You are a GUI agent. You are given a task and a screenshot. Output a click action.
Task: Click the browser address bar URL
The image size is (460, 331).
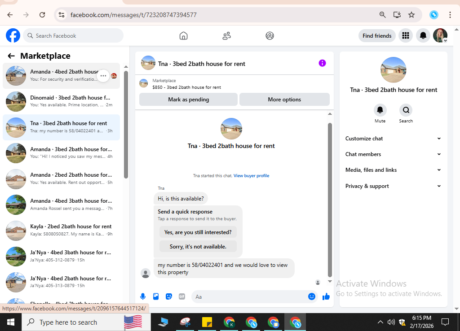[x=133, y=15]
